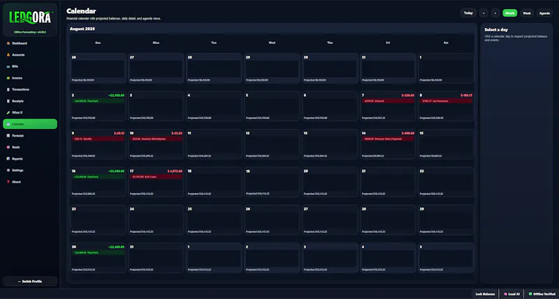The height and width of the screenshot is (299, 559).
Task: Jump to Today in the calendar
Action: coord(468,13)
